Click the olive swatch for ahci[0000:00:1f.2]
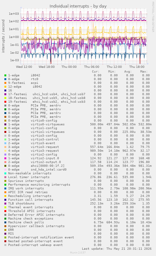The image size is (156, 256). 5,166
